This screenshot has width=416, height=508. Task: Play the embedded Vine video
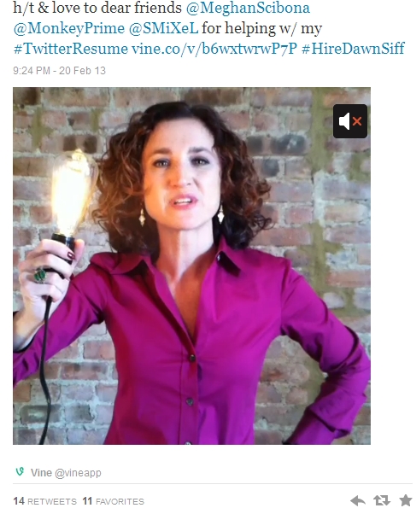pyautogui.click(x=191, y=266)
